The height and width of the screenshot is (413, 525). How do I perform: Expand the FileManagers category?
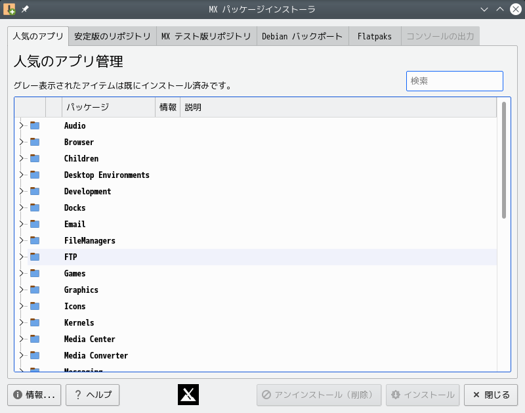coord(22,240)
